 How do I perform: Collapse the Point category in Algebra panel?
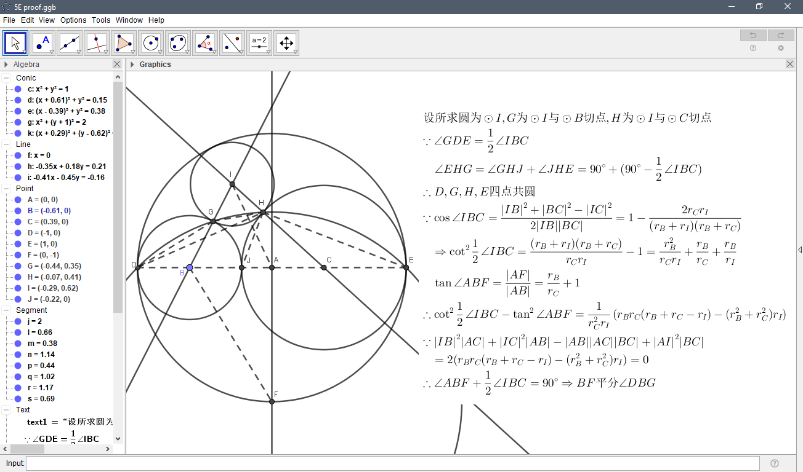tap(5, 188)
